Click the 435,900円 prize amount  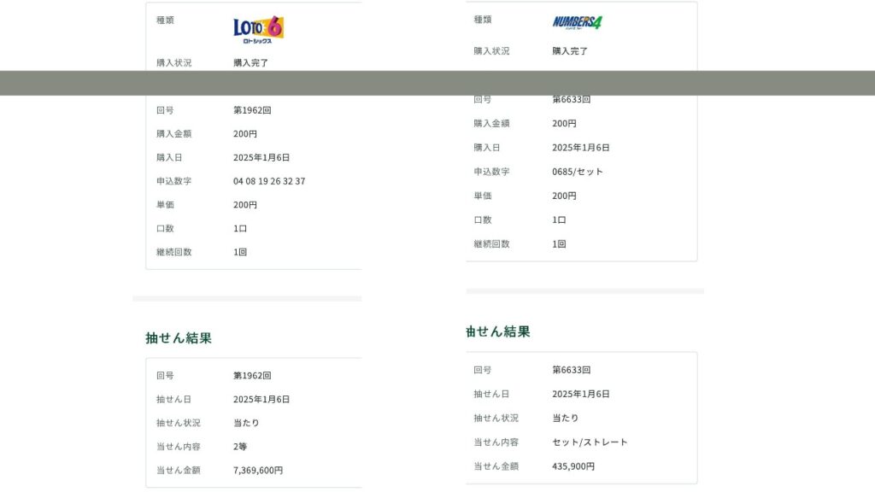pyautogui.click(x=573, y=466)
